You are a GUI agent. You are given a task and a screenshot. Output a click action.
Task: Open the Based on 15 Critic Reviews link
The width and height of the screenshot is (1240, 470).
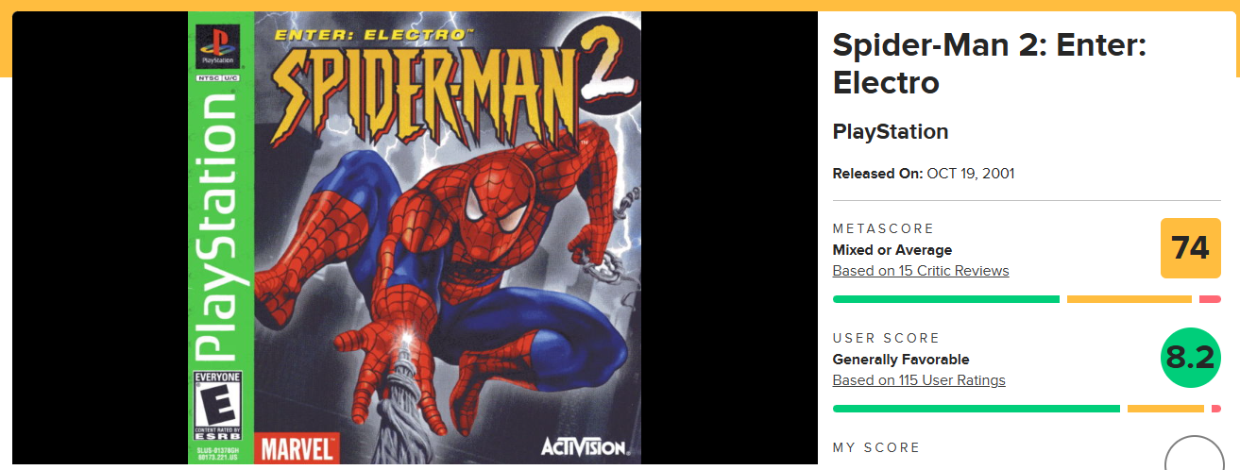pyautogui.click(x=921, y=271)
